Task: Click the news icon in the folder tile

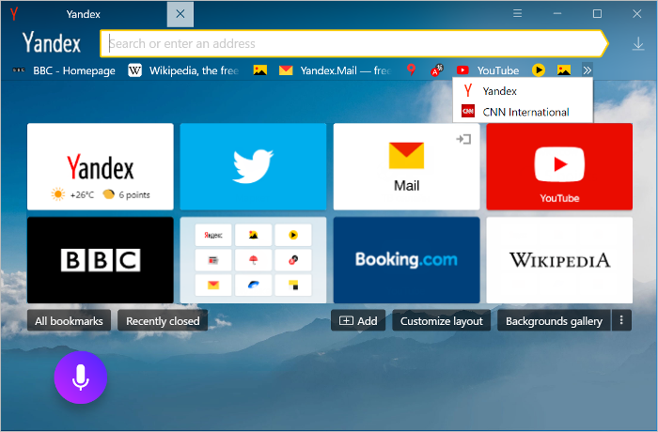Action: coord(213,260)
